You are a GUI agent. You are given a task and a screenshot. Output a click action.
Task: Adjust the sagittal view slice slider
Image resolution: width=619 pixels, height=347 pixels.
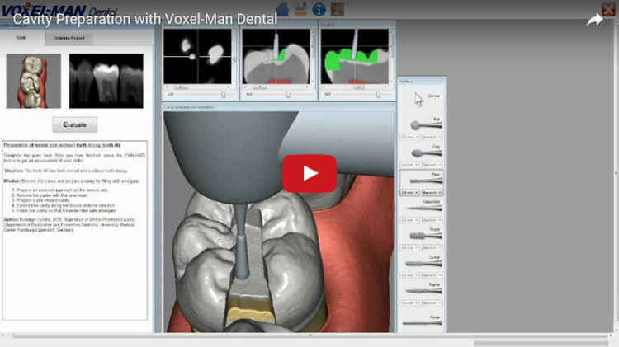pos(378,95)
